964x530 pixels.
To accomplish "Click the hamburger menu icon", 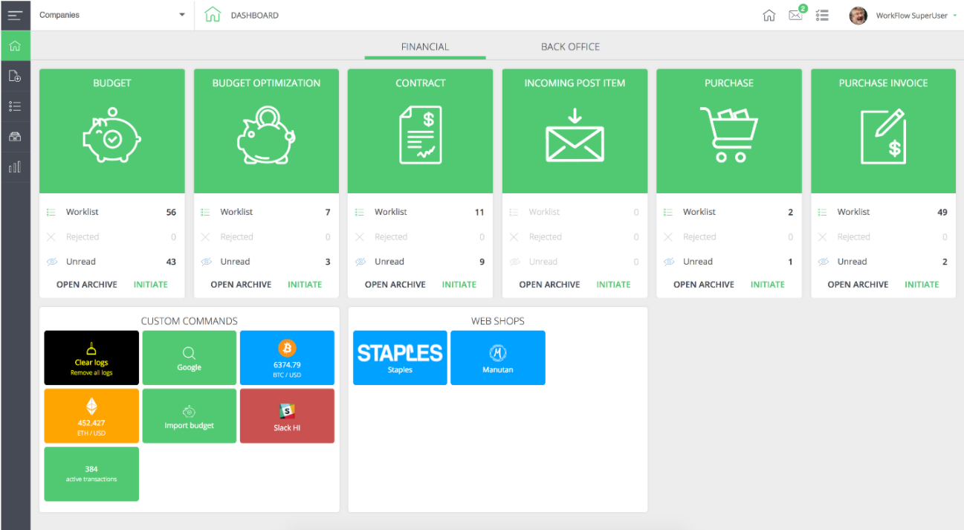I will click(x=15, y=15).
